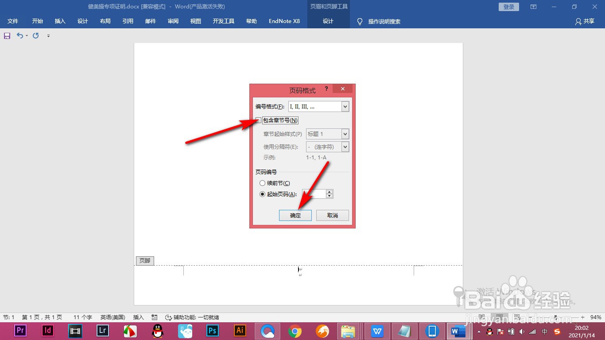Image resolution: width=605 pixels, height=340 pixels.
Task: Switch to the 开始 ribbon tab
Action: [x=38, y=21]
